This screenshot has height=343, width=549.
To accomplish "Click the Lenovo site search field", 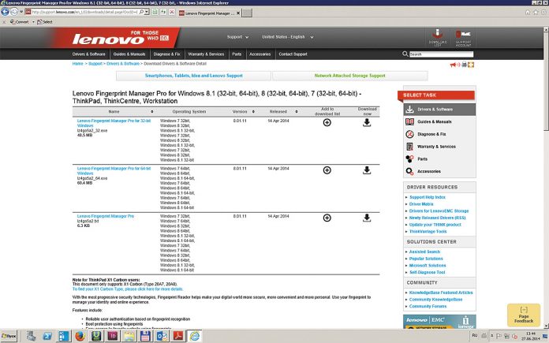I will (x=438, y=54).
